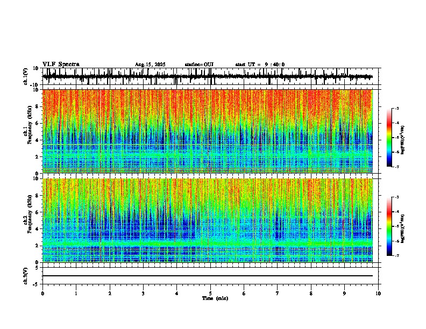Click the flat ch.3 signal line
This screenshot has height=329, width=426.
pos(208,276)
